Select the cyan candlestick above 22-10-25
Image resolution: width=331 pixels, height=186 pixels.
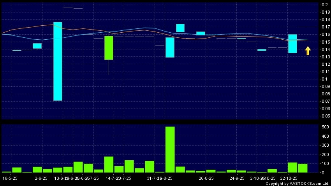tap(292, 44)
